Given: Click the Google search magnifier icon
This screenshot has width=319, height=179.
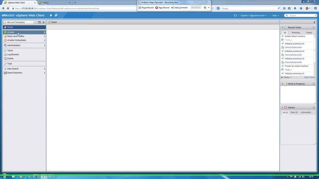Looking at the screenshot, I should (x=279, y=8).
